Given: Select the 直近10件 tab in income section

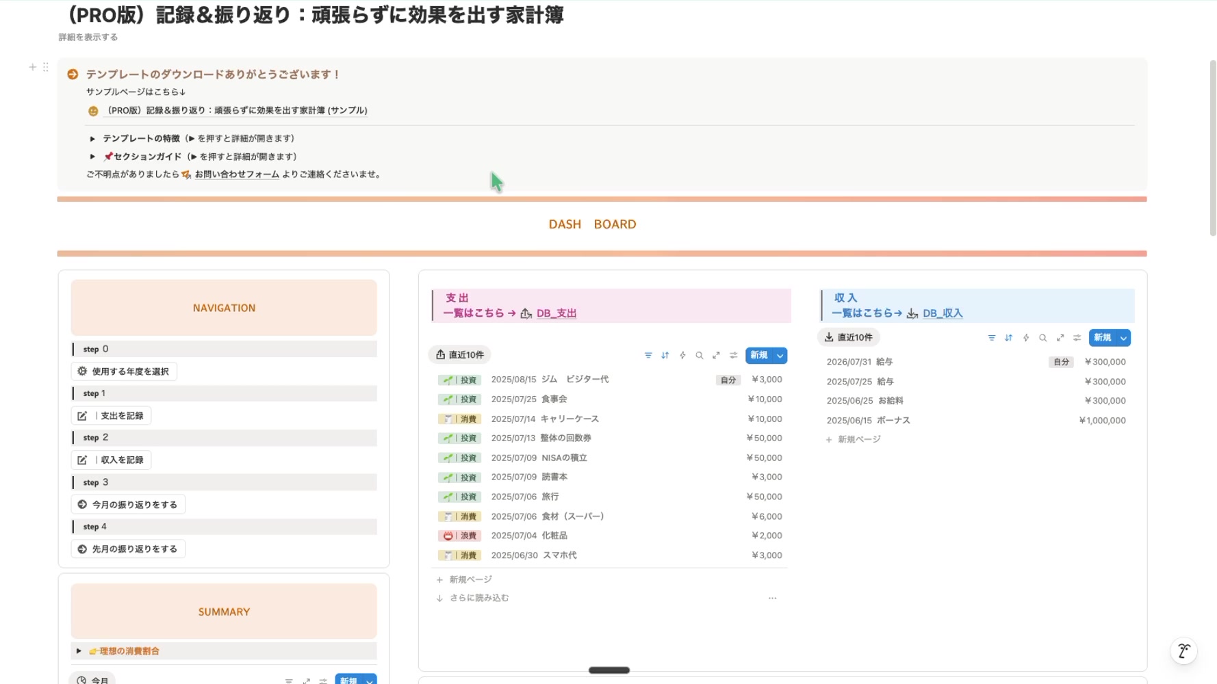Looking at the screenshot, I should click(x=849, y=337).
